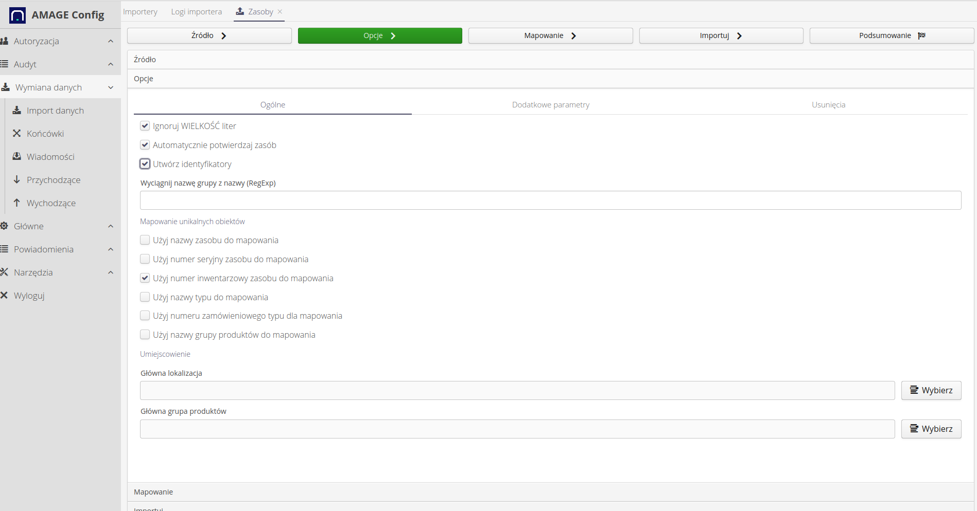Click the RegExp group name input field
Viewport: 977px width, 511px height.
point(550,200)
